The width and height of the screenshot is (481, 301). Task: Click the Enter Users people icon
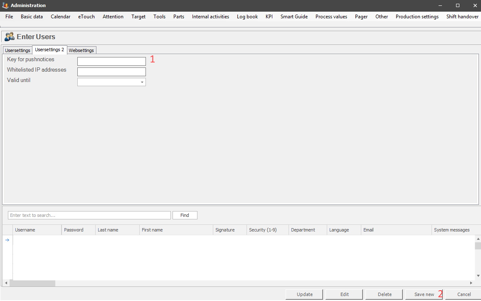[x=10, y=37]
